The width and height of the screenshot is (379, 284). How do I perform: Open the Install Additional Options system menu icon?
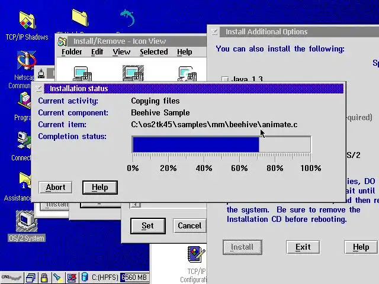click(x=214, y=31)
